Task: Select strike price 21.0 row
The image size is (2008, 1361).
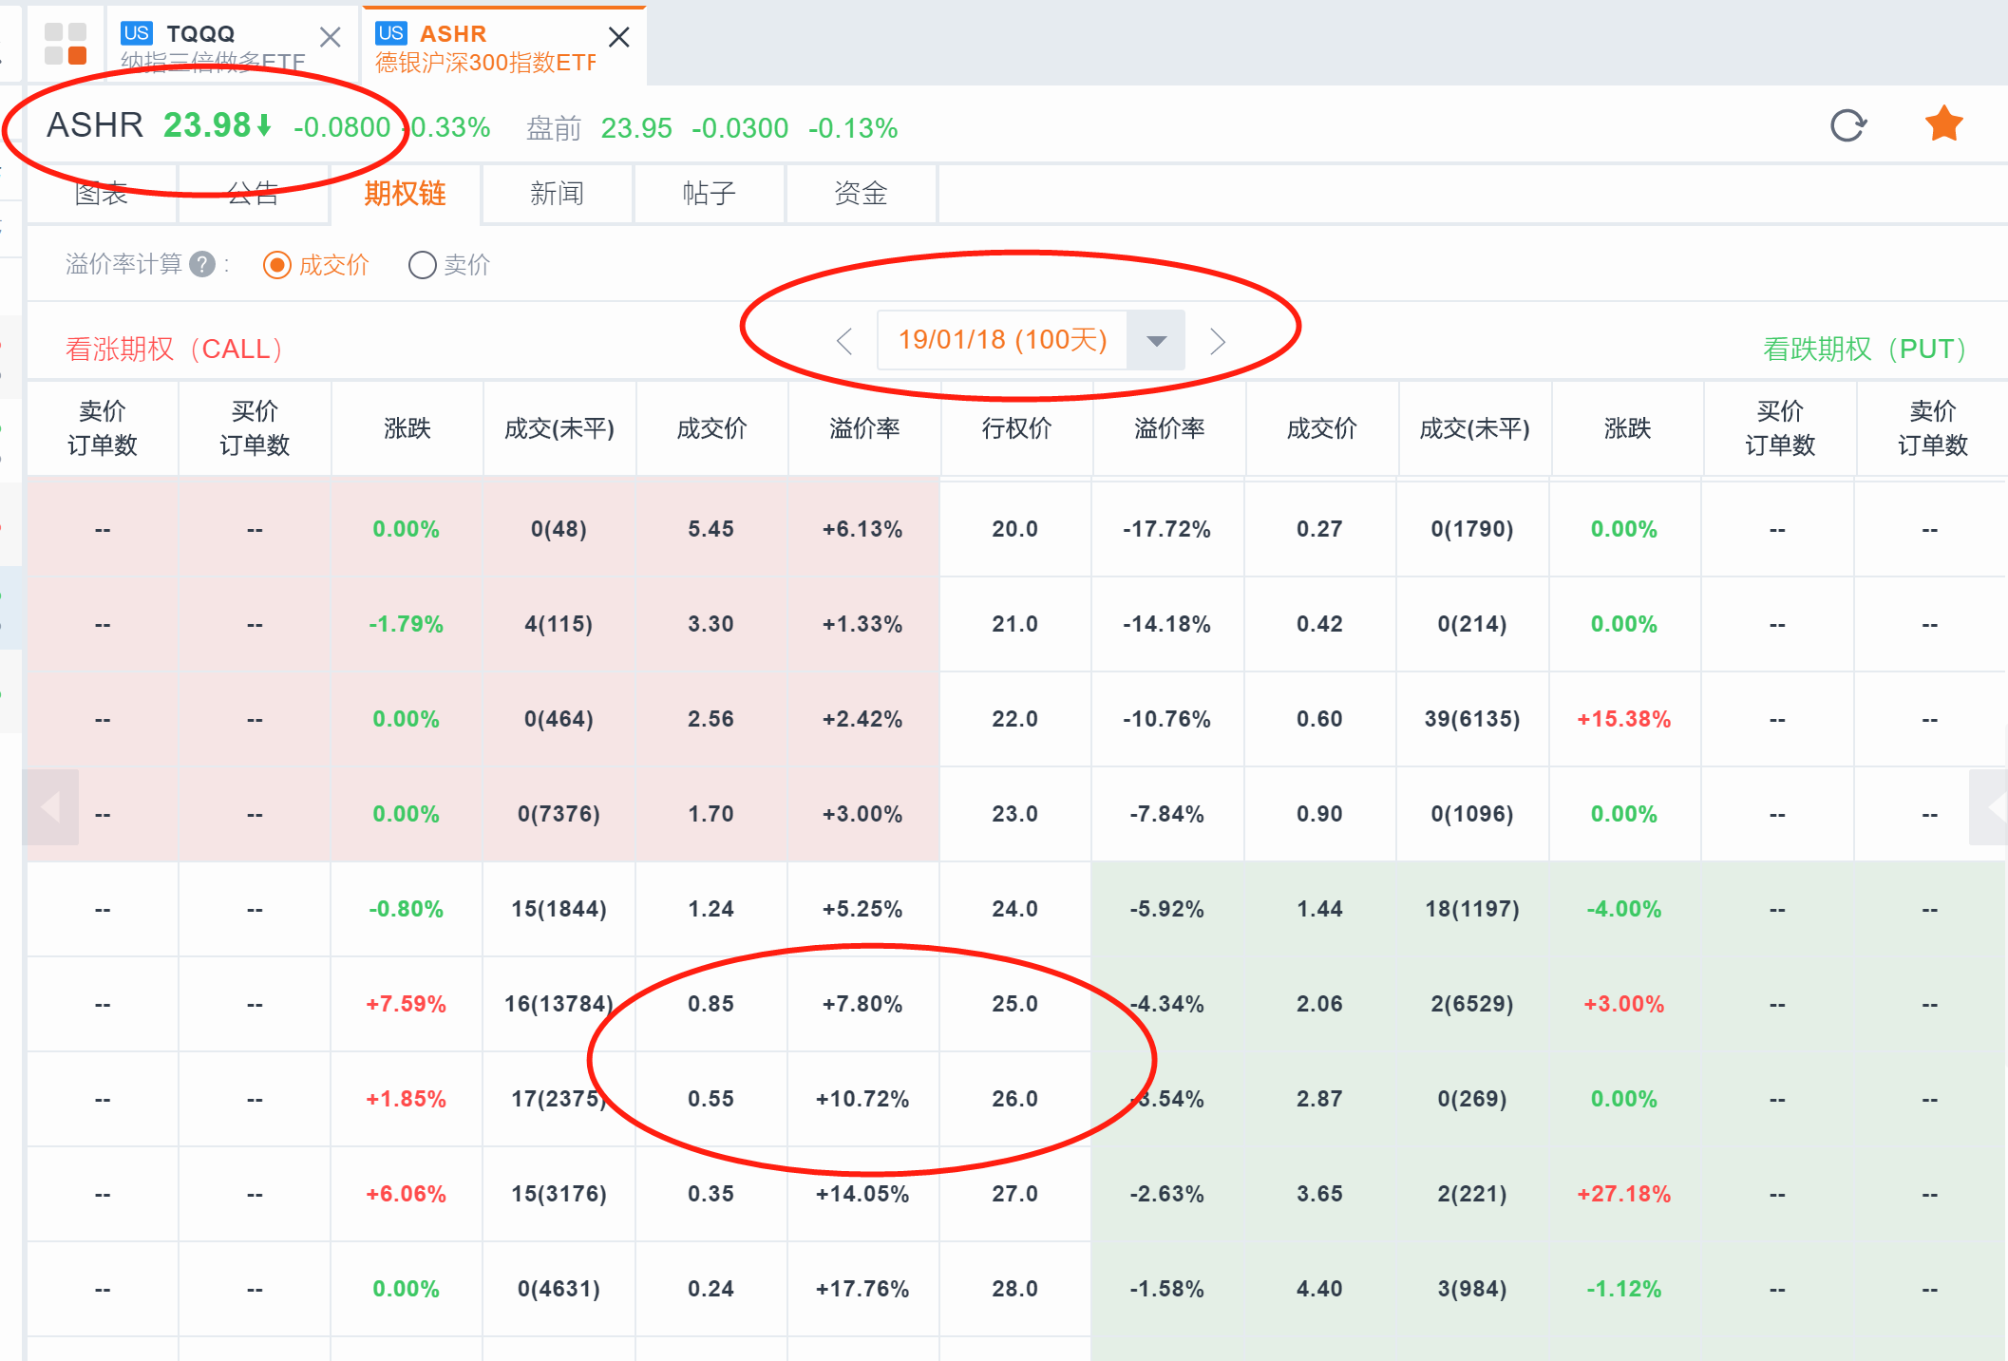Action: (x=1015, y=624)
